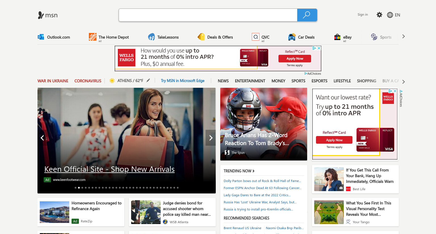Close the Wells Fargo banner ad
The width and height of the screenshot is (436, 234).
(x=319, y=48)
